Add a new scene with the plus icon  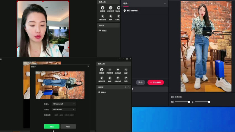click(165, 4)
